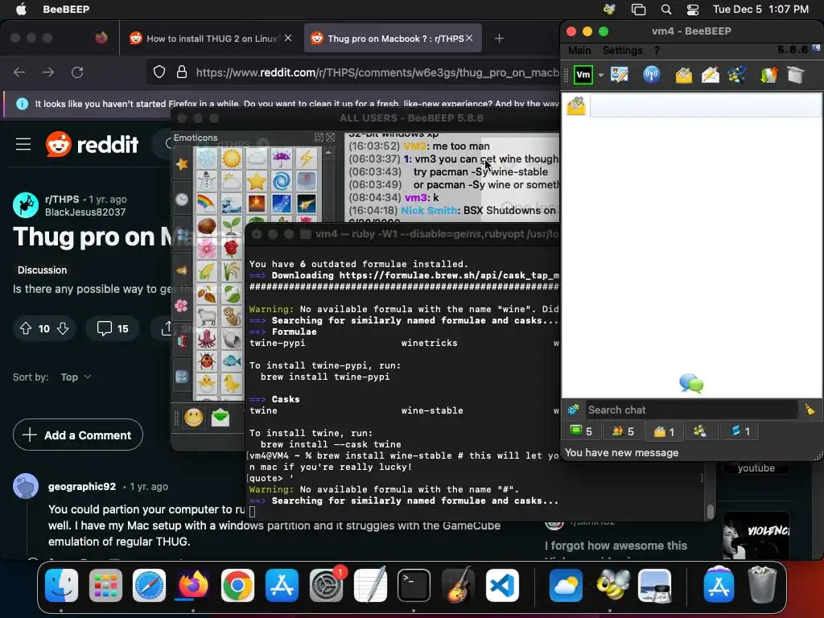This screenshot has width=824, height=618.
Task: Undock the Emoticons panel
Action: pyautogui.click(x=319, y=137)
